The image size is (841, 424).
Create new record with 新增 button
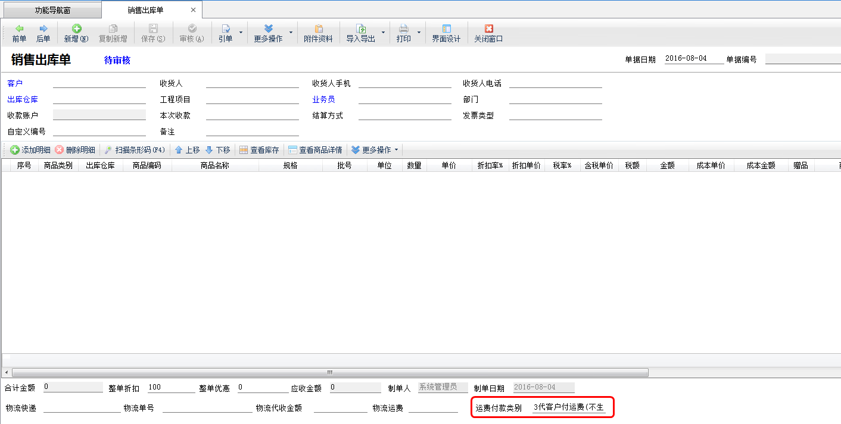click(76, 33)
